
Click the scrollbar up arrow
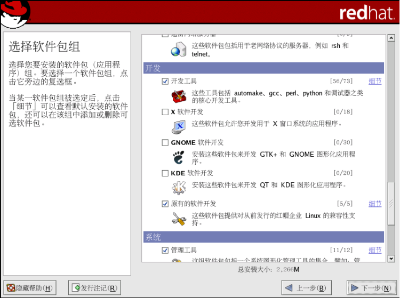click(391, 38)
